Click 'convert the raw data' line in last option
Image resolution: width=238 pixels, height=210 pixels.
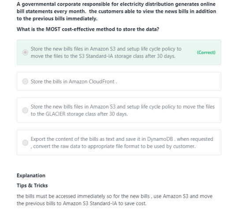point(113,146)
